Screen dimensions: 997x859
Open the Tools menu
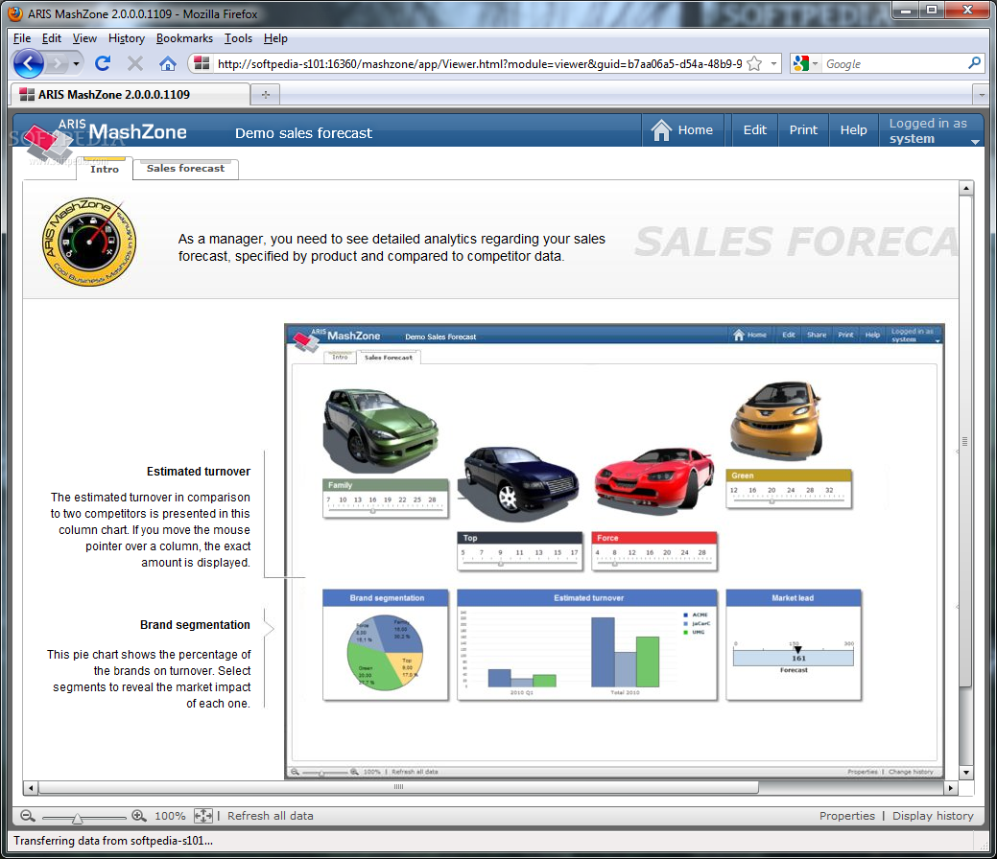pyautogui.click(x=238, y=38)
